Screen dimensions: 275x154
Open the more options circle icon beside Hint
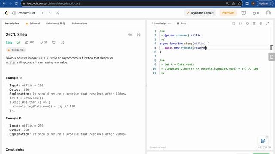pyautogui.click(x=138, y=34)
